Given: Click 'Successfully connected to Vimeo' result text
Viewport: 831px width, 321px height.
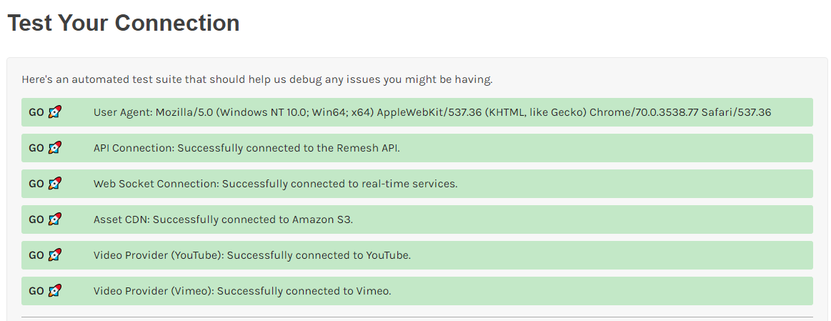Looking at the screenshot, I should coord(304,291).
